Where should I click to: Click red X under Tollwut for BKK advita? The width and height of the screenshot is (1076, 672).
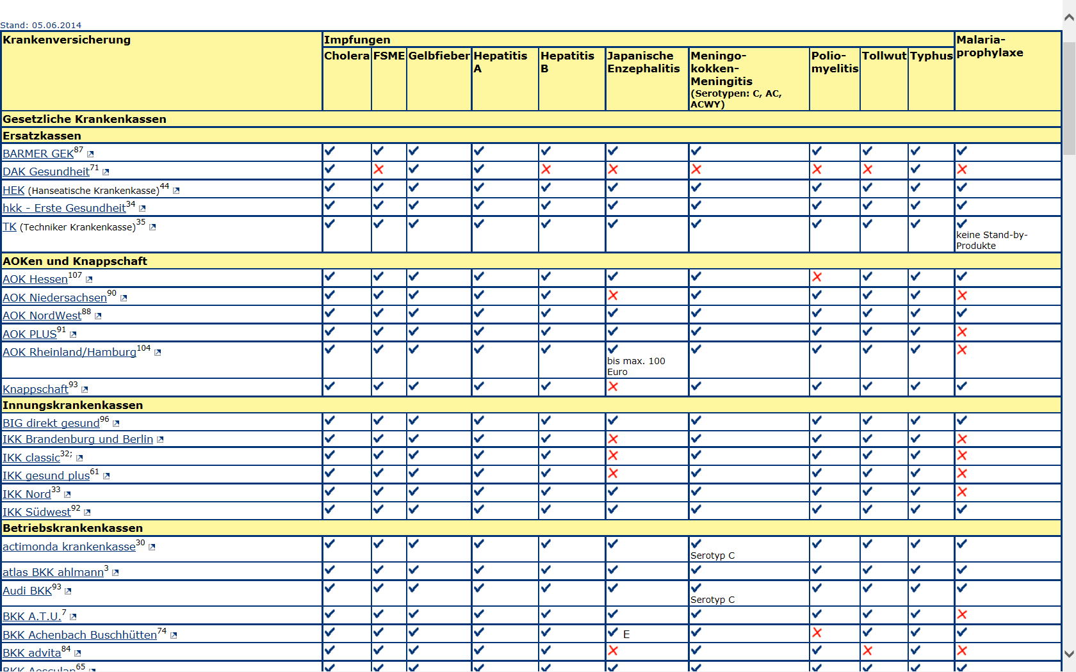867,651
